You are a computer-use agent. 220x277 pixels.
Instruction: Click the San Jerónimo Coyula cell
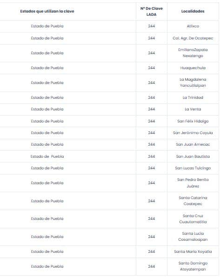193,133
